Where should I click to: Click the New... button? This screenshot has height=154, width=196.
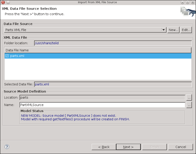click(x=173, y=30)
